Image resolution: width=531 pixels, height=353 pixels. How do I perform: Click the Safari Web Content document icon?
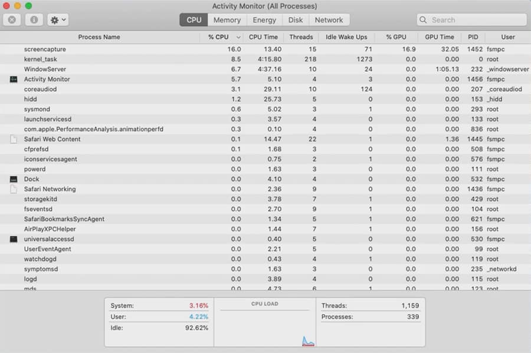click(x=14, y=139)
